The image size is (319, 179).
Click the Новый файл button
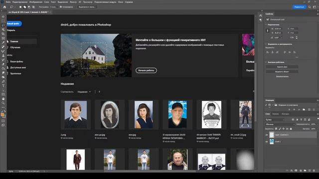(14, 24)
